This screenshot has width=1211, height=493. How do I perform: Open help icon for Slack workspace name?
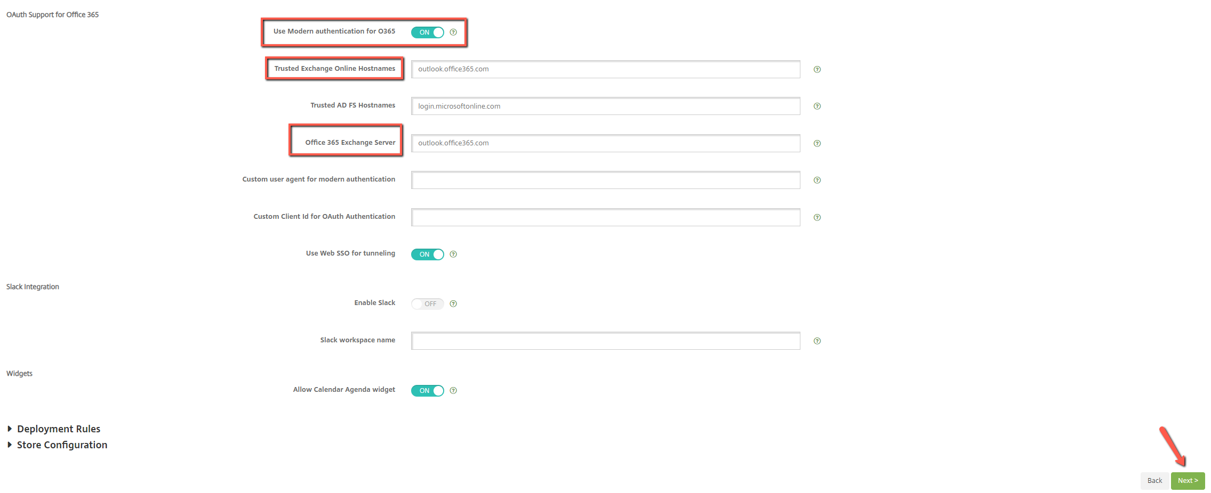(x=817, y=341)
